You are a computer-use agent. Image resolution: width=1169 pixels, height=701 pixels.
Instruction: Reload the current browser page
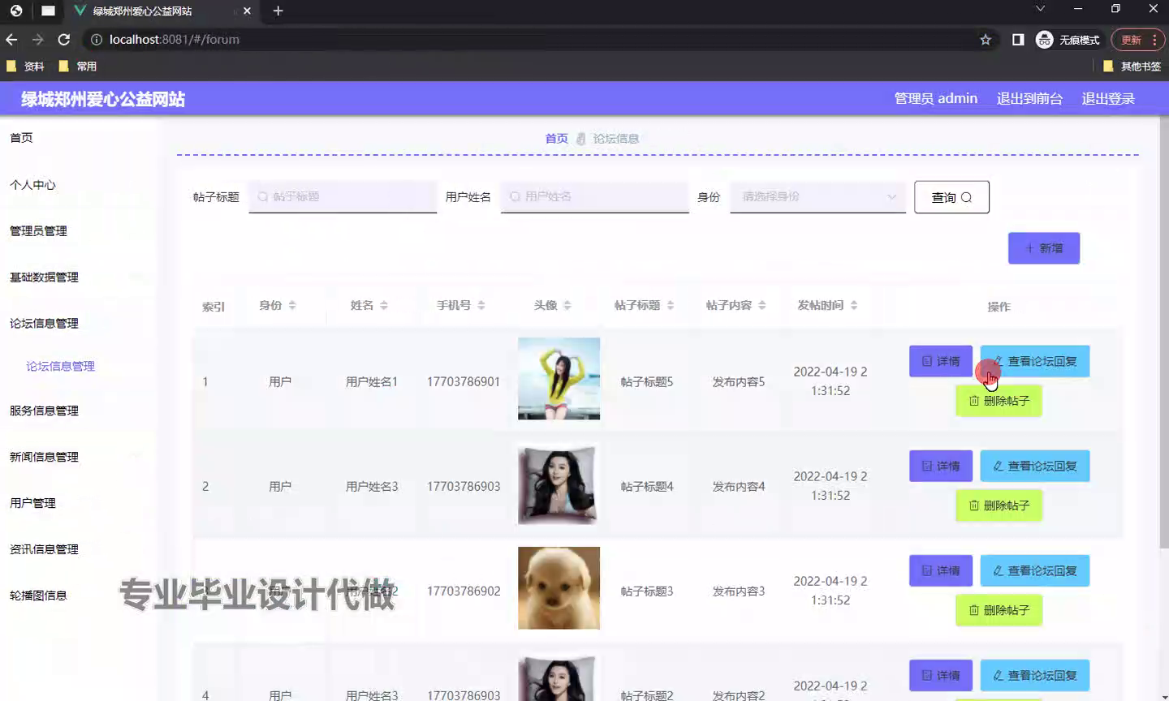(64, 39)
